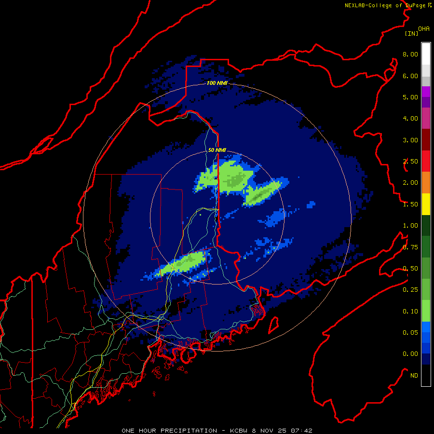Image resolution: width=434 pixels, height=434 pixels.
Task: Pick the black ND swatch in the color bar
Action: coord(426,375)
